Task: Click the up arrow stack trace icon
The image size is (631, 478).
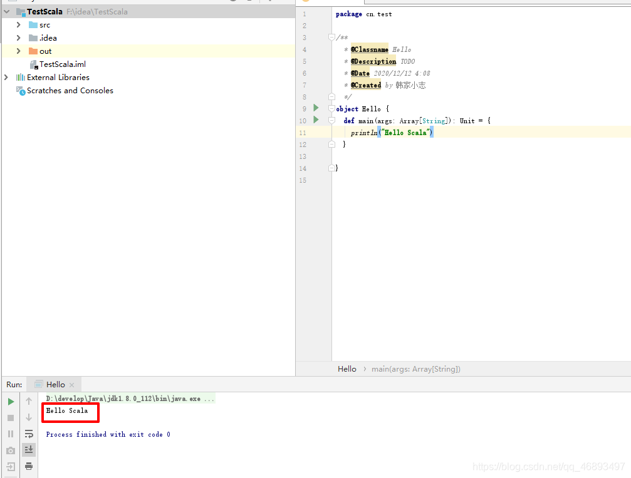Action: point(29,401)
